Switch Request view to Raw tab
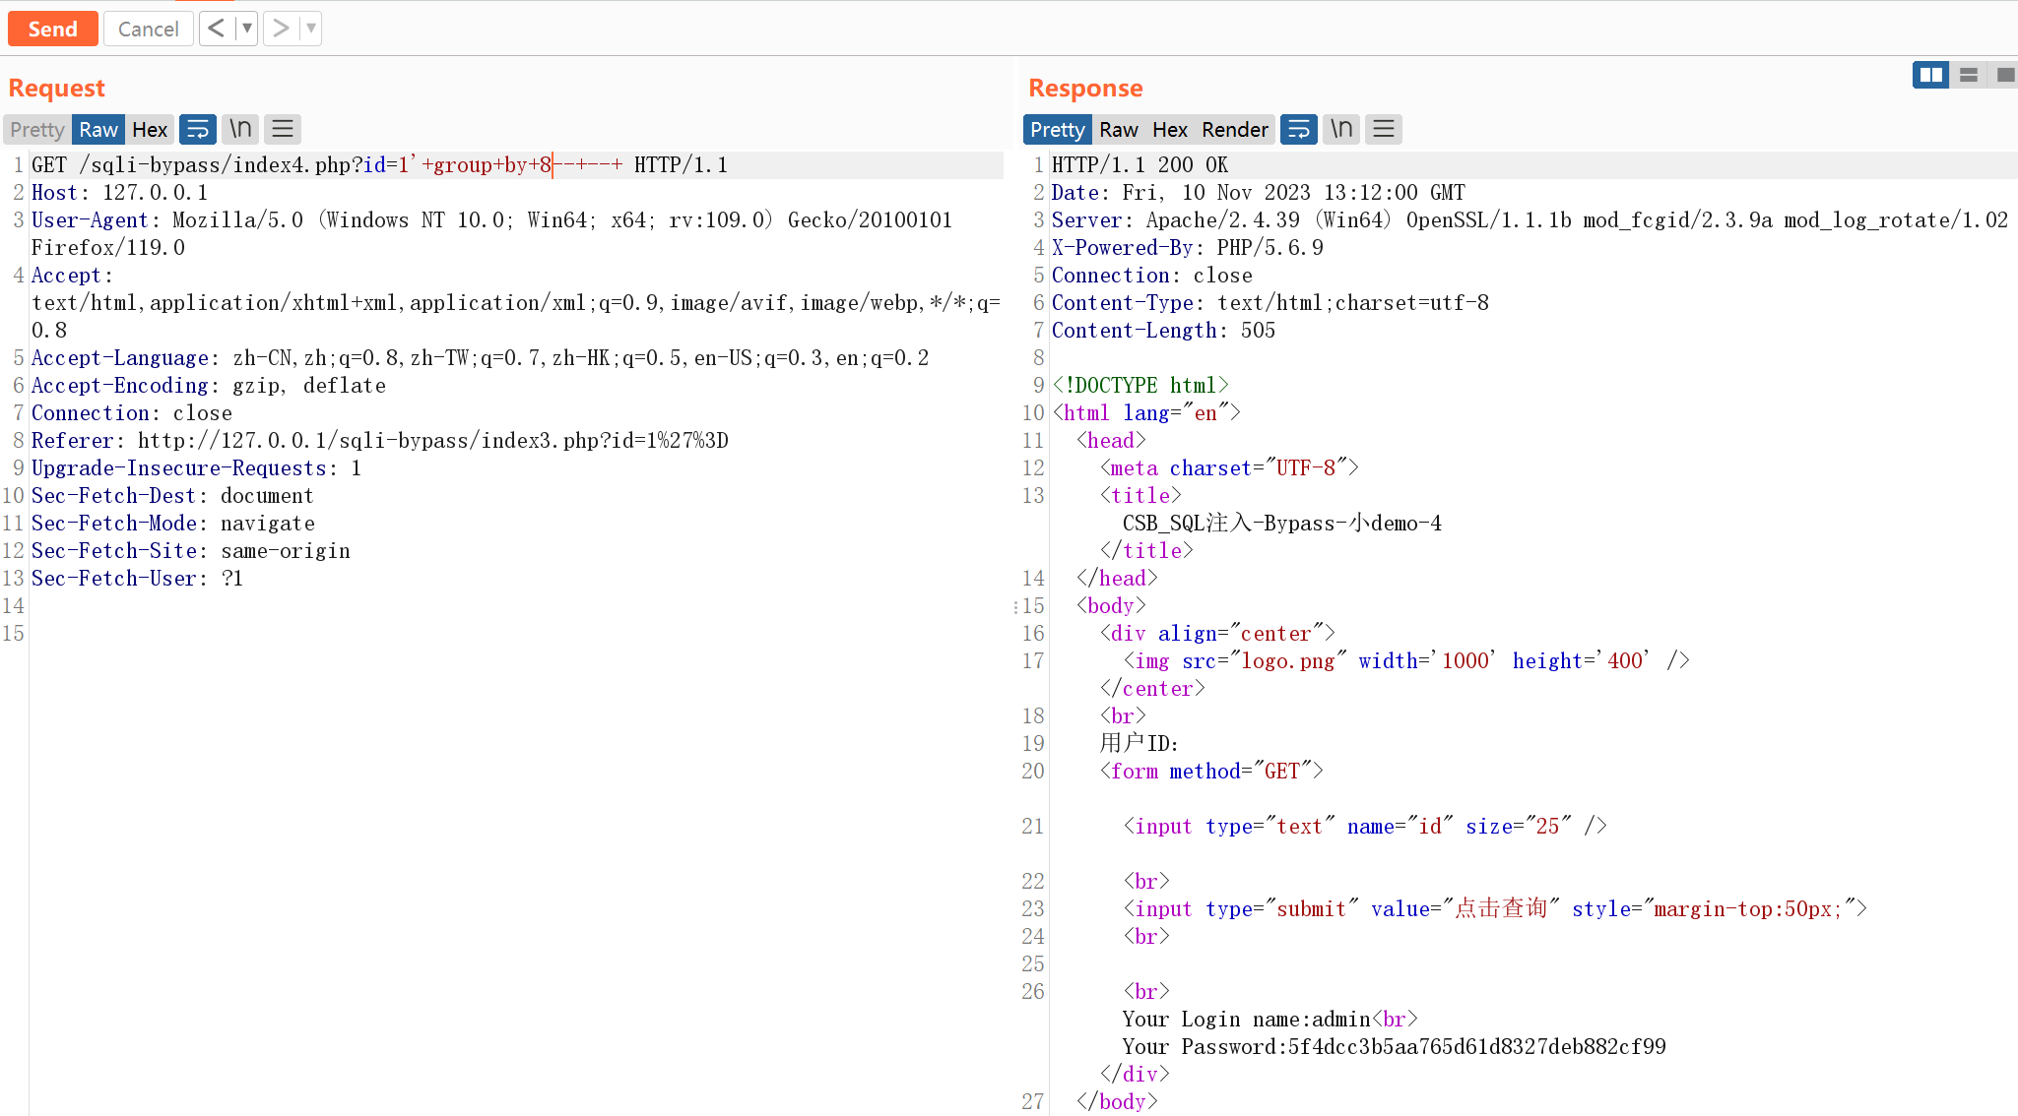This screenshot has height=1116, width=2018. (98, 129)
